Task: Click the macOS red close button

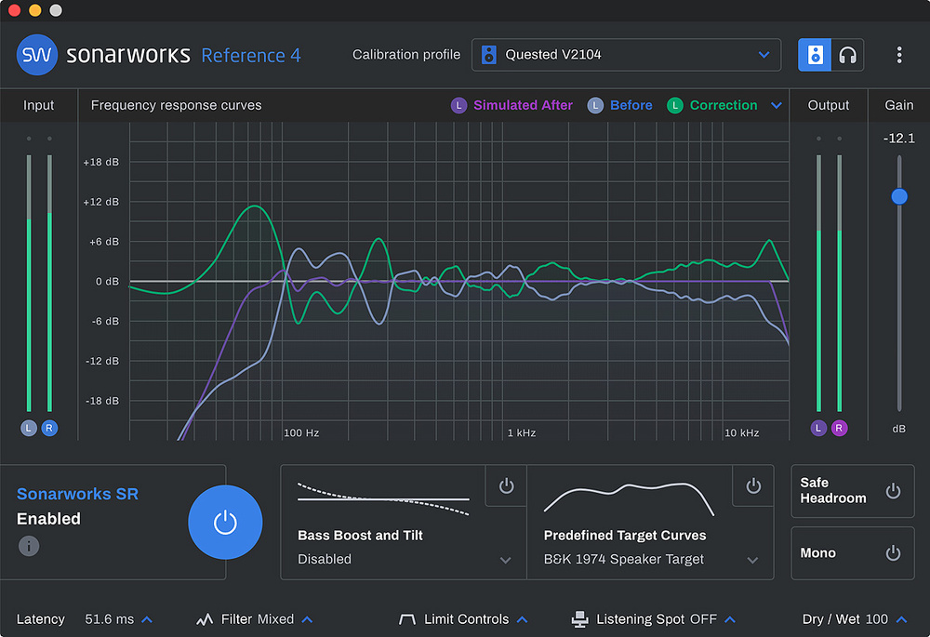Action: coord(14,10)
